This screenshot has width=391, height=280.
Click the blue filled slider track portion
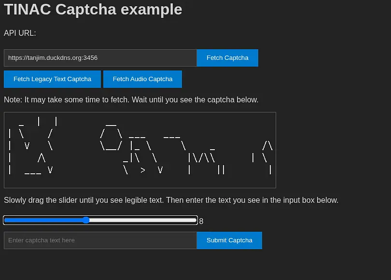click(43, 220)
